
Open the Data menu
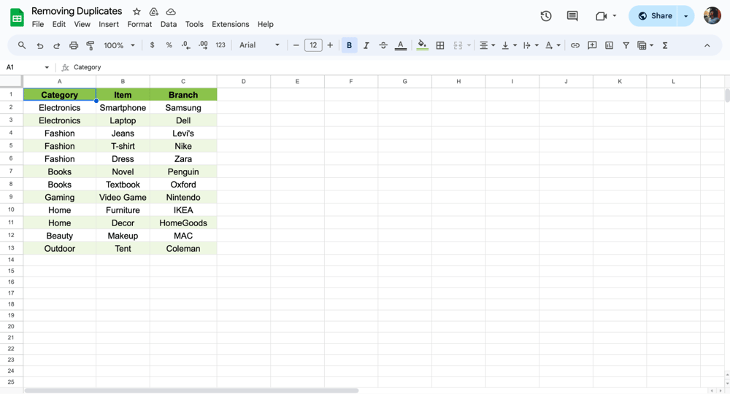169,24
